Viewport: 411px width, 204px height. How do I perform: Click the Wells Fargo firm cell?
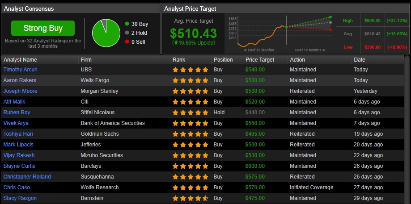click(x=95, y=80)
